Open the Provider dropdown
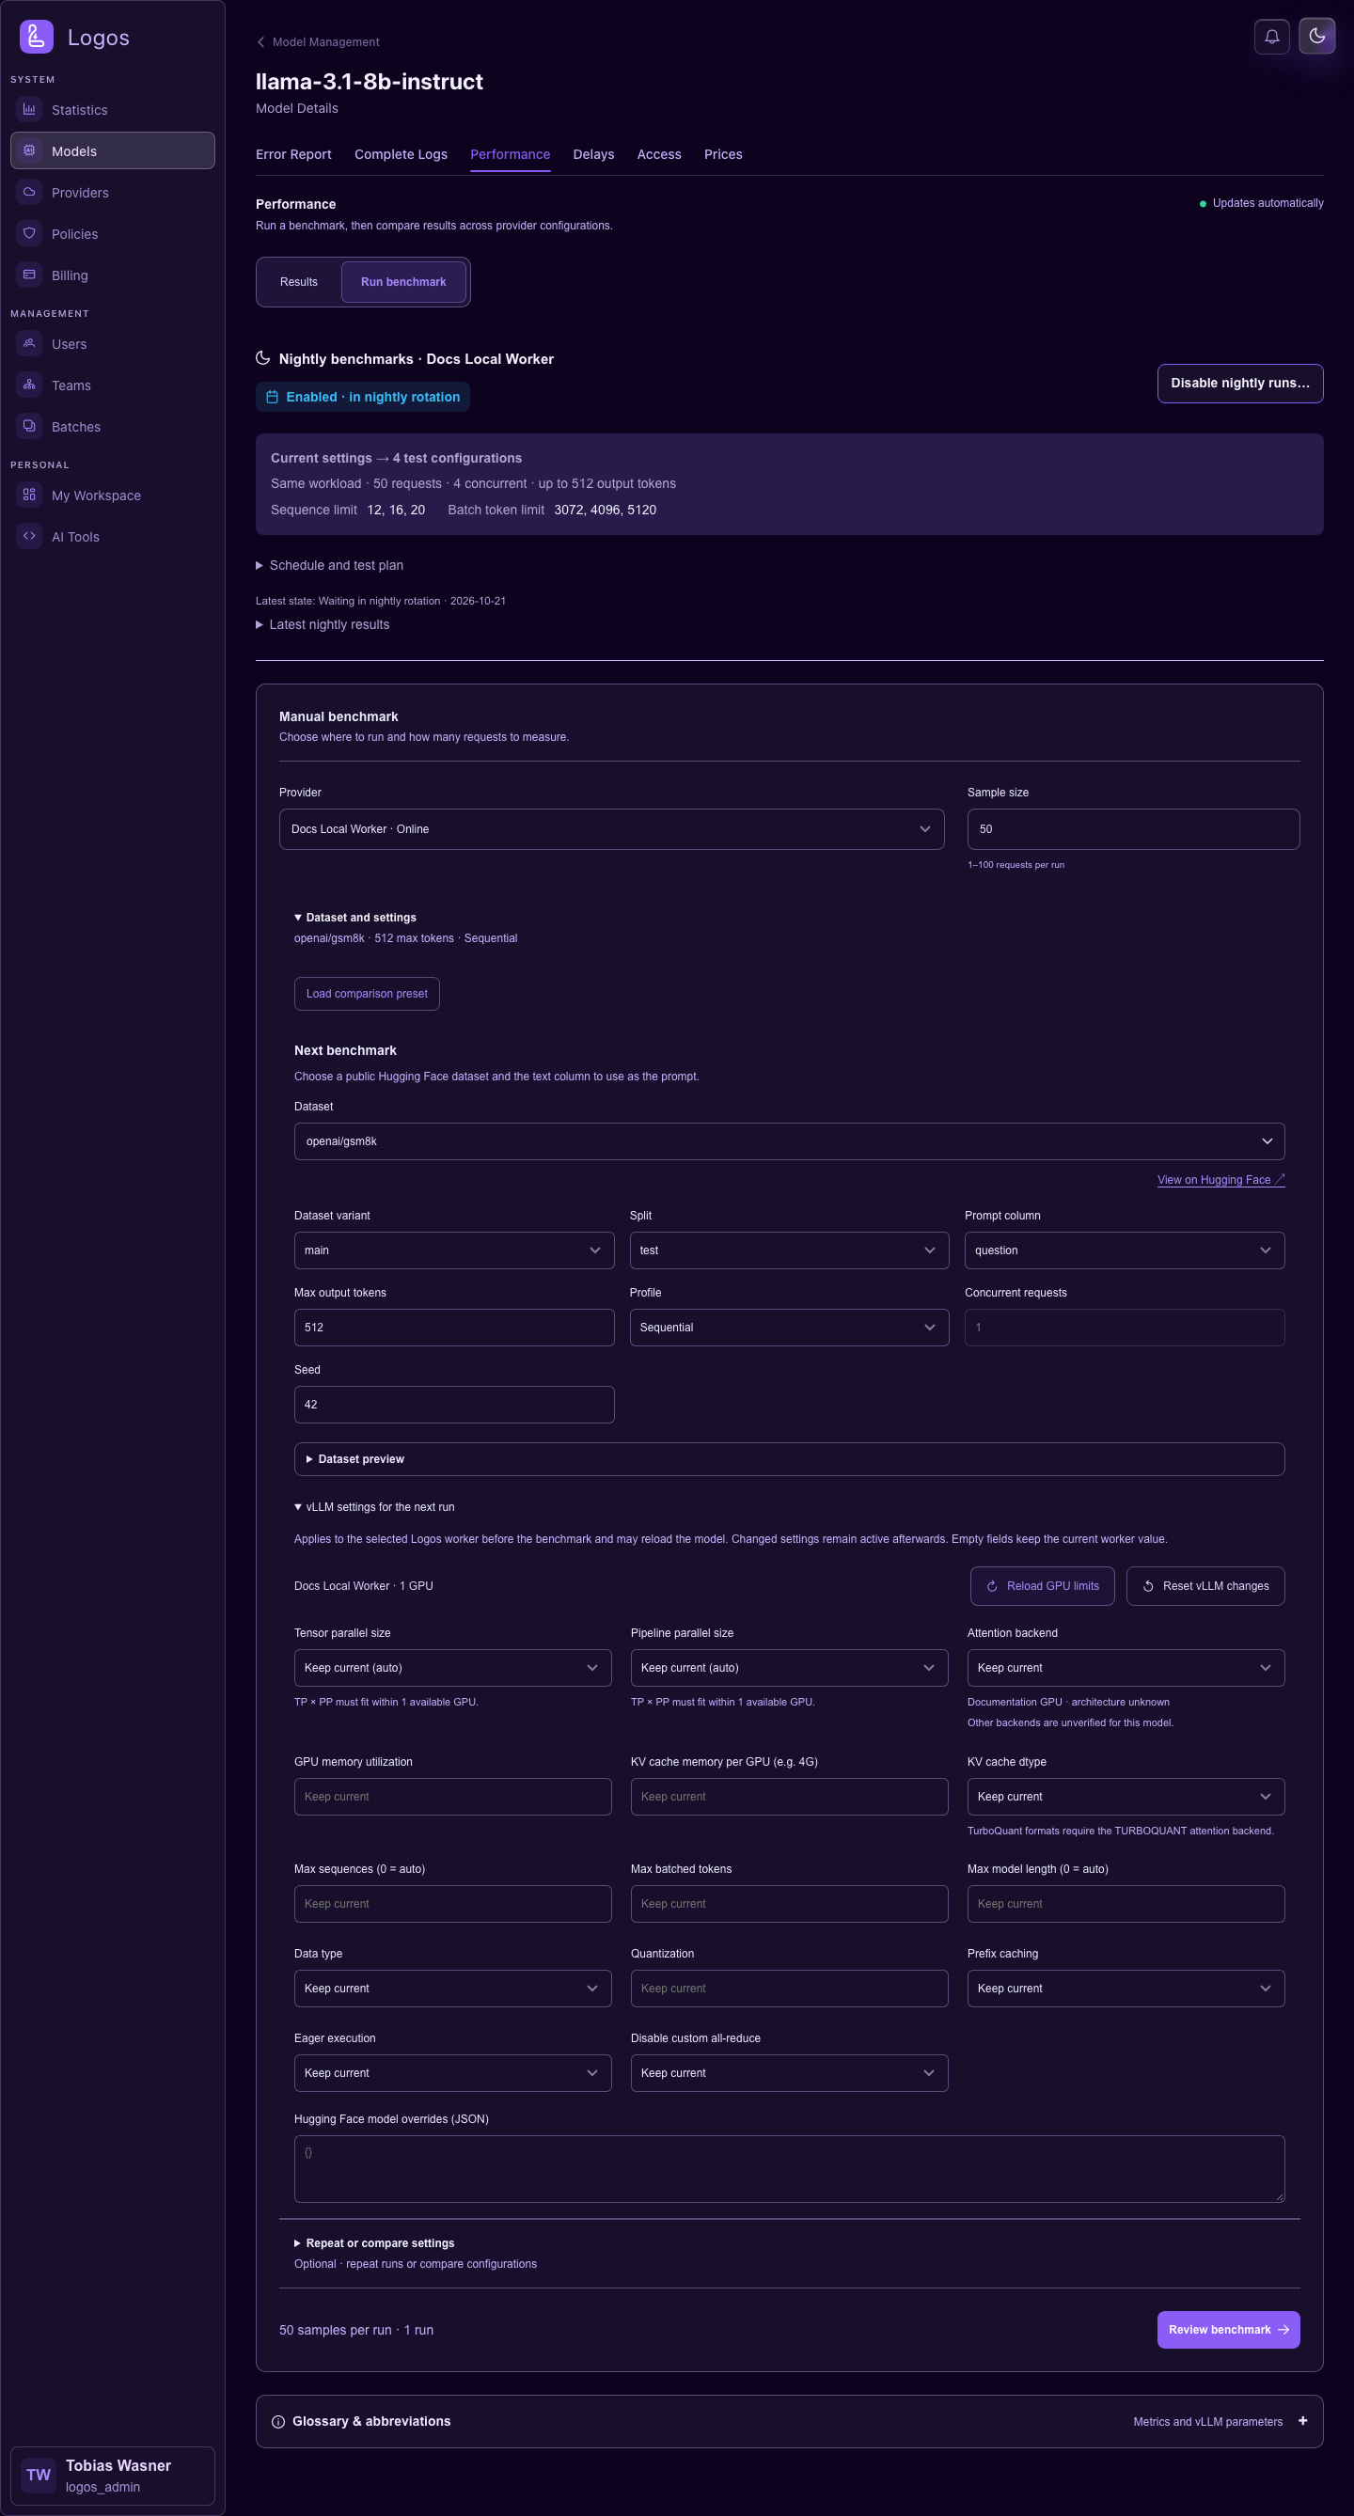Screen dimensions: 1354x2516 coord(611,829)
